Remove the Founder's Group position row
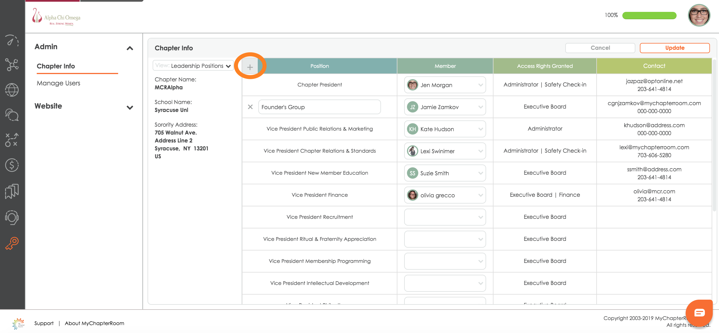The width and height of the screenshot is (719, 333). pos(250,107)
